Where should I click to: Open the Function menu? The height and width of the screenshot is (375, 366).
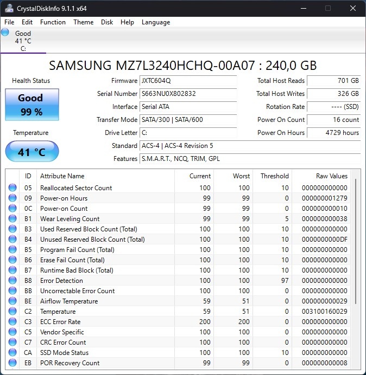coord(53,22)
